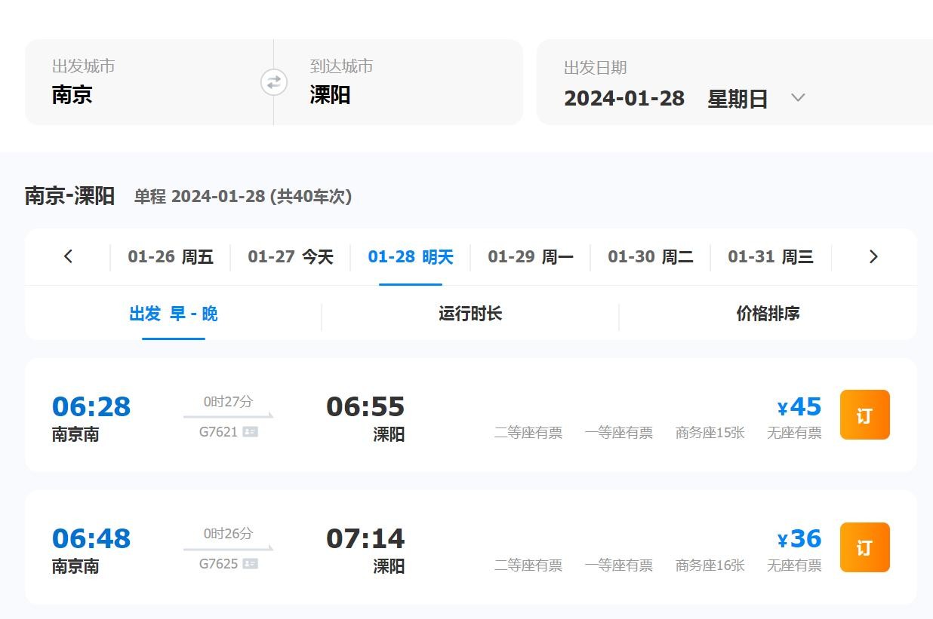
Task: Select the 01-27 今天 date tab
Action: pos(291,257)
